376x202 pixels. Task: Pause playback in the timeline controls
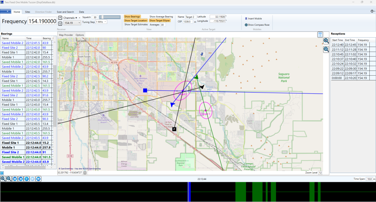[x=26, y=179]
